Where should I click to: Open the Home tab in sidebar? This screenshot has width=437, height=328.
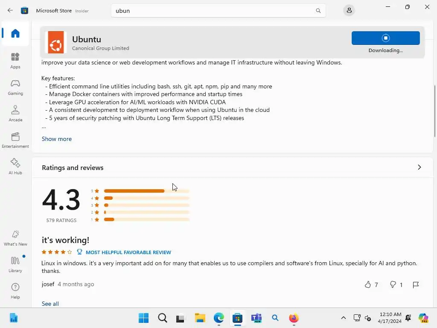(15, 33)
